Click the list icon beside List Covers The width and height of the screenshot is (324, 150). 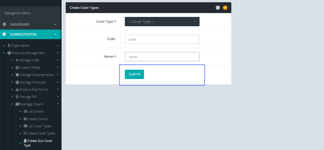(25, 111)
